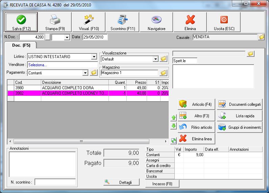The image size is (269, 193).
Task: Delete document with Elimina red X
Action: pyautogui.click(x=190, y=22)
